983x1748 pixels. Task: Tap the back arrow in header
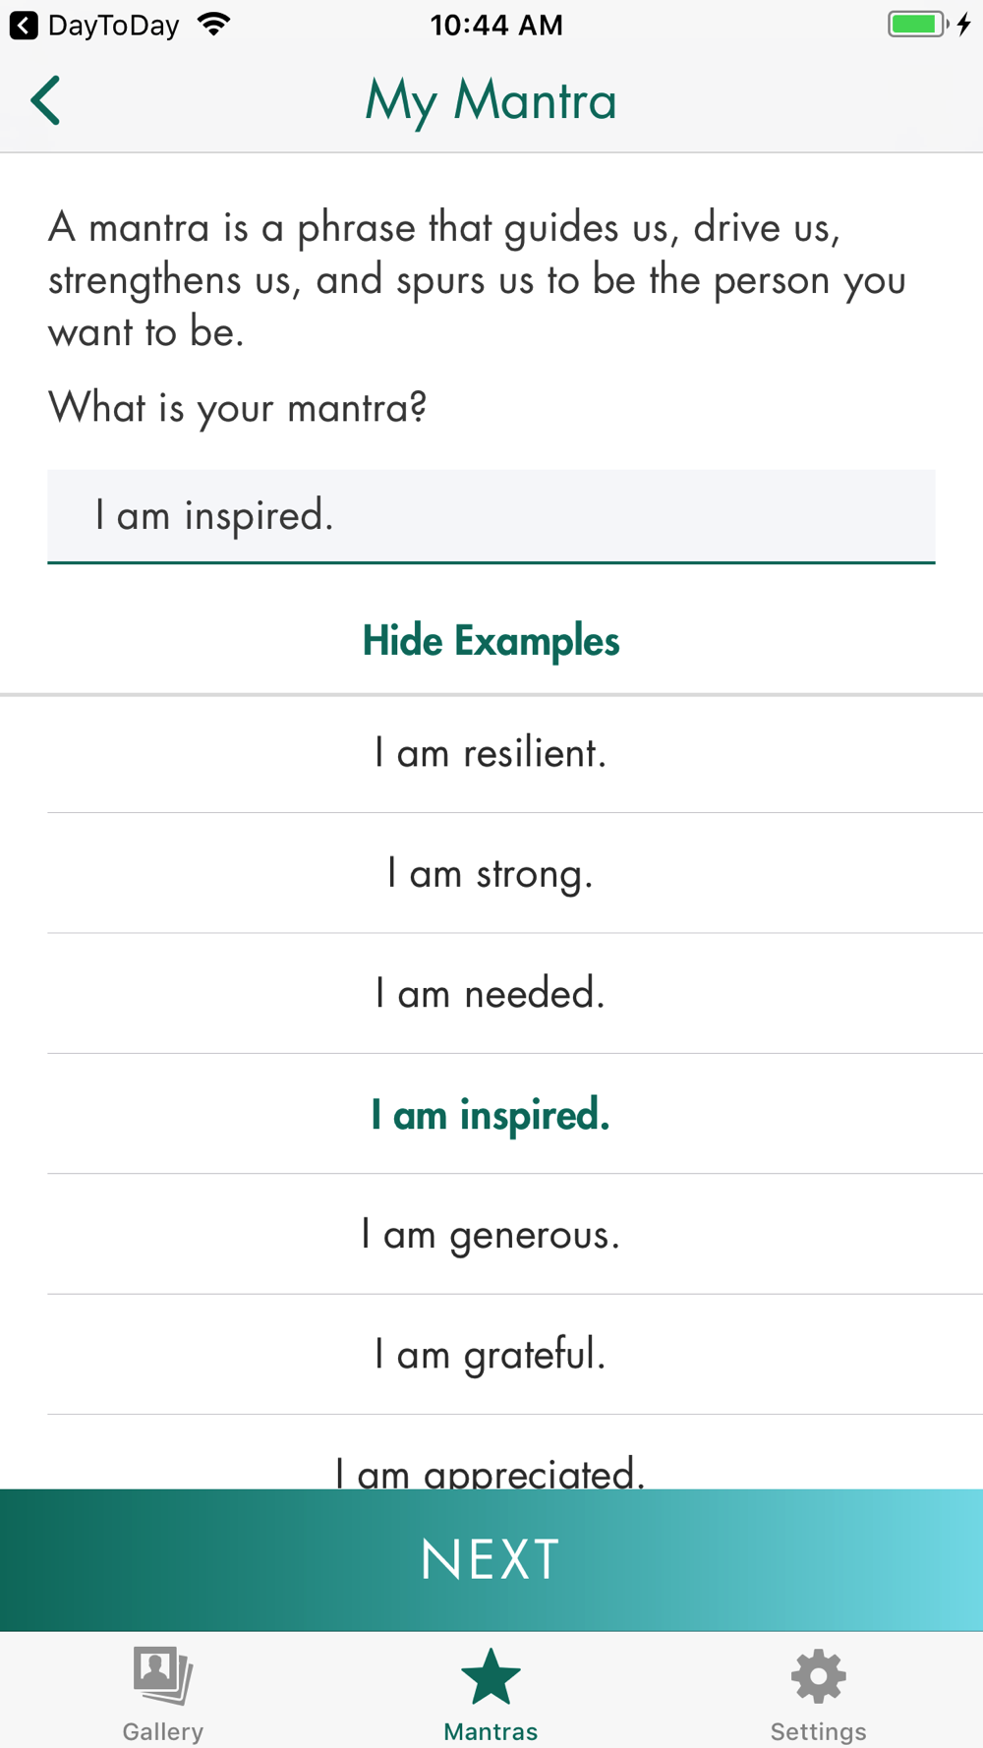(45, 100)
